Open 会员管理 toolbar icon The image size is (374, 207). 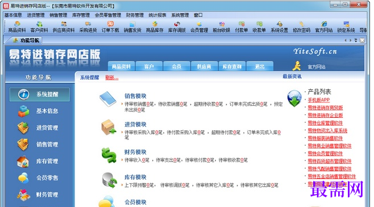point(199,27)
